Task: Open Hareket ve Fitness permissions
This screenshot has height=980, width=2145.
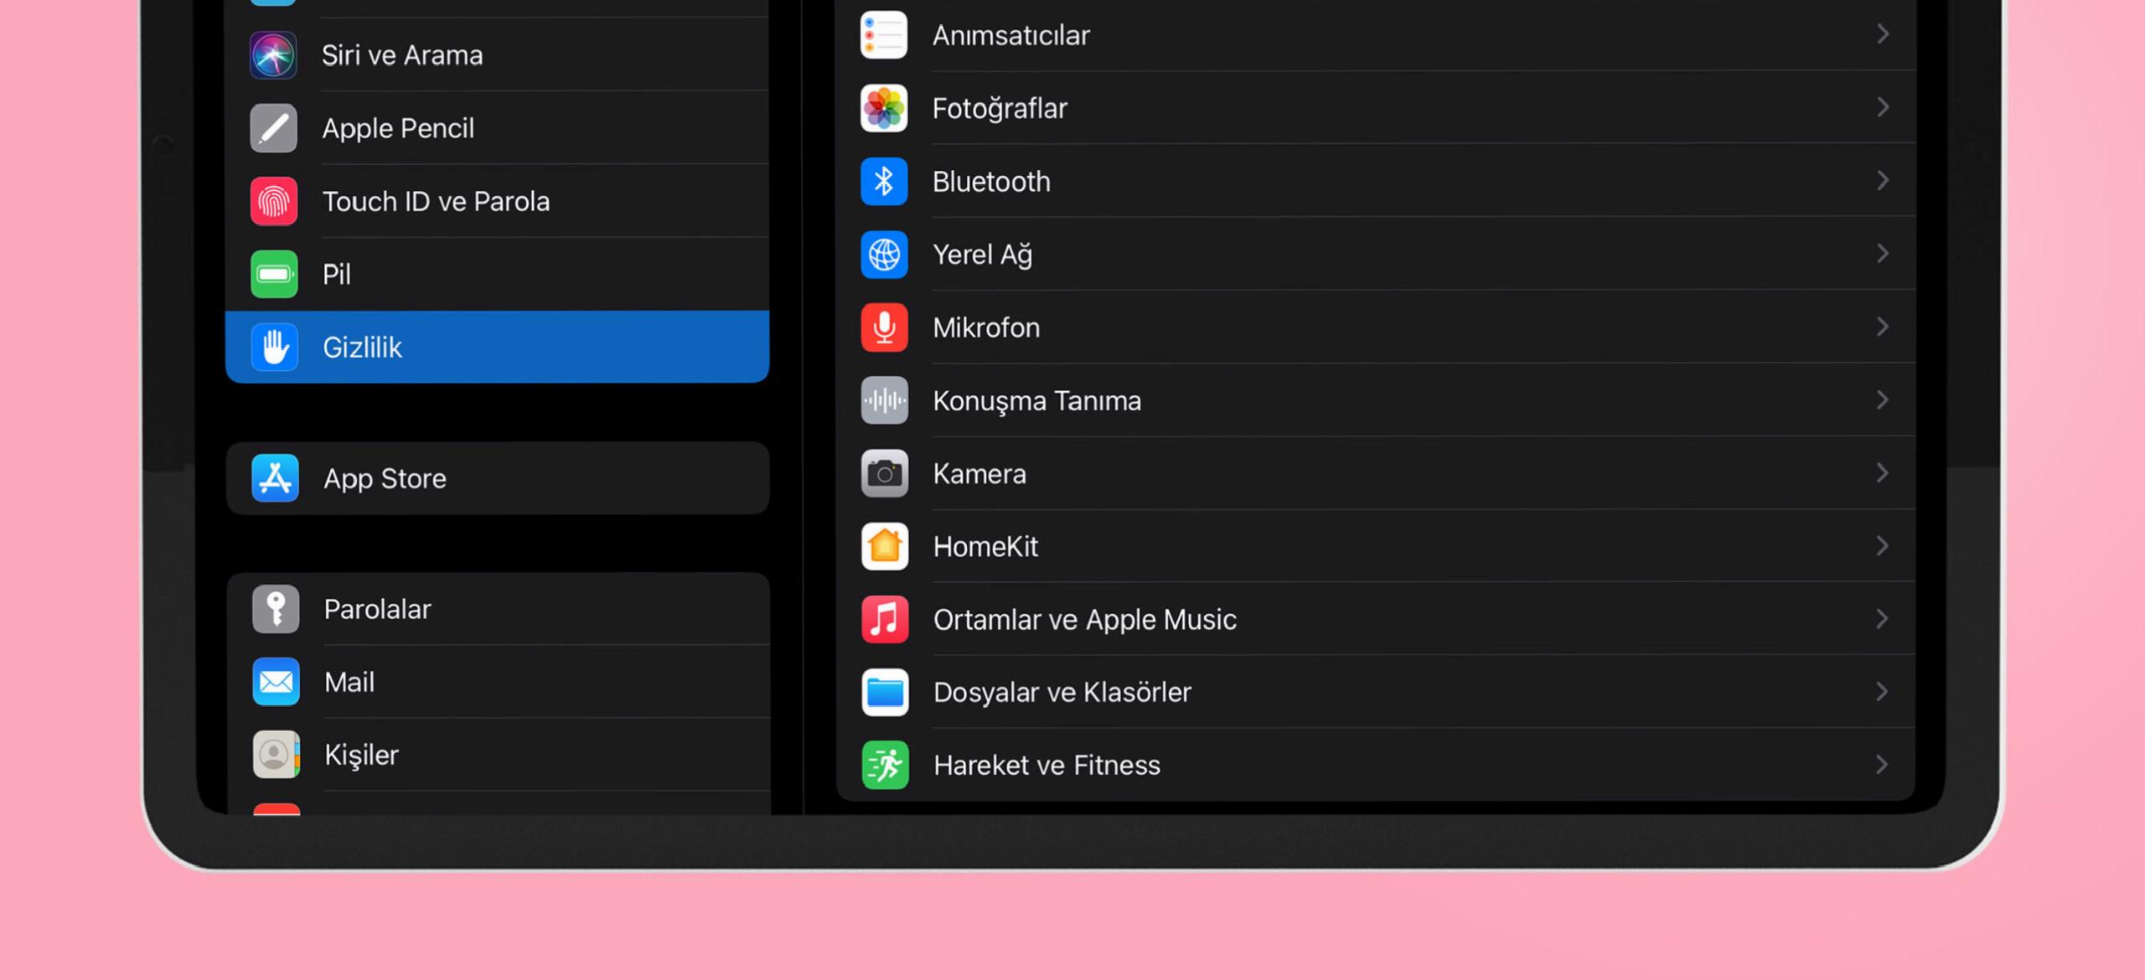Action: (x=1376, y=765)
